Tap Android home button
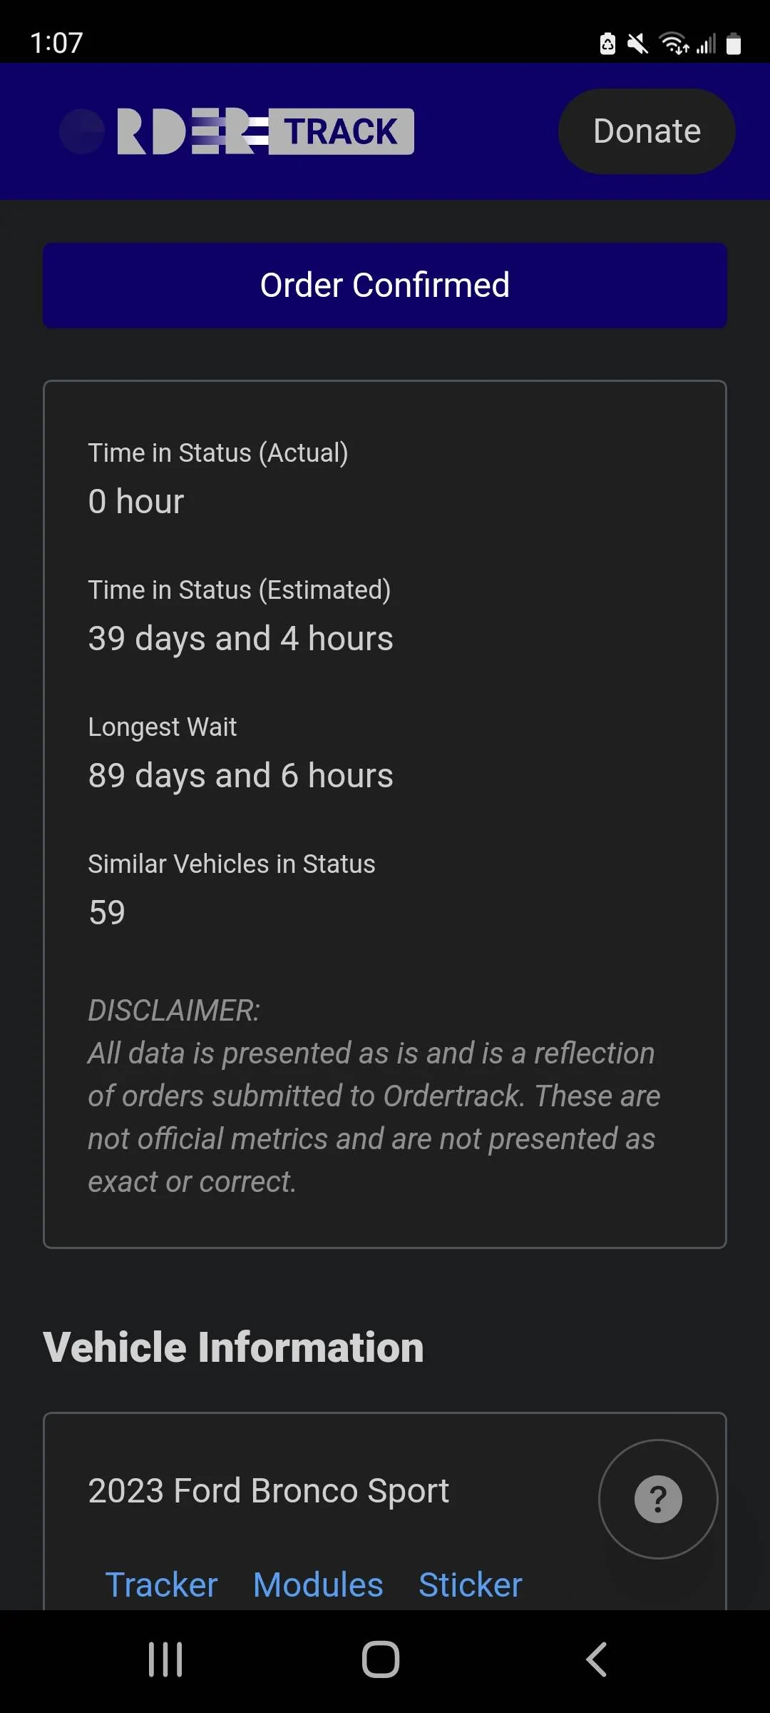770x1713 pixels. pyautogui.click(x=381, y=1659)
